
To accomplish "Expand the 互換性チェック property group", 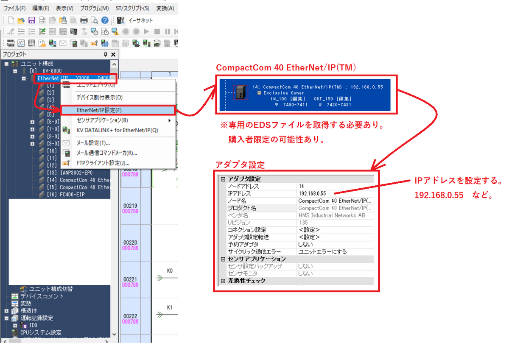I will (223, 281).
